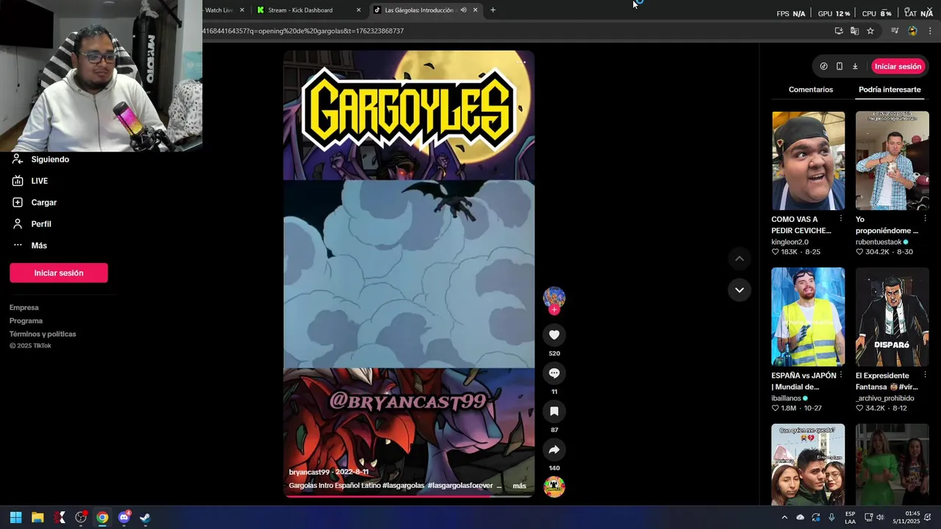Image resolution: width=941 pixels, height=529 pixels.
Task: Open Discord from the taskbar
Action: click(124, 517)
